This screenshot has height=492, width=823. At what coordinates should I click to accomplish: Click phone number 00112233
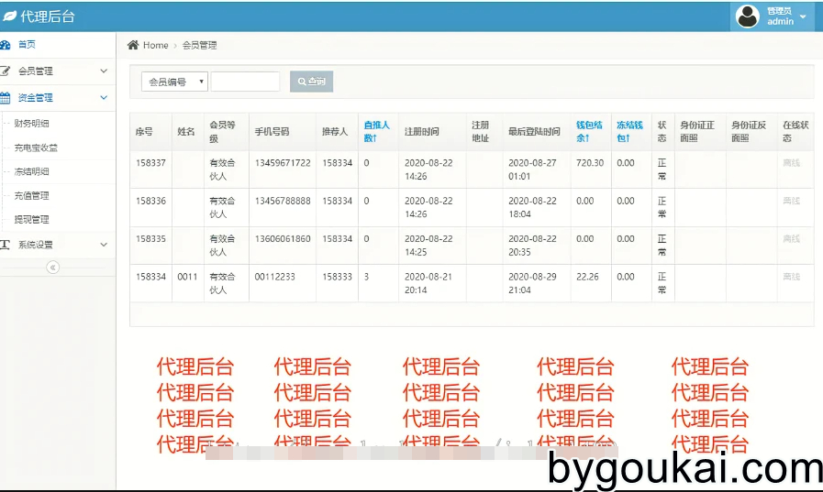click(x=274, y=277)
